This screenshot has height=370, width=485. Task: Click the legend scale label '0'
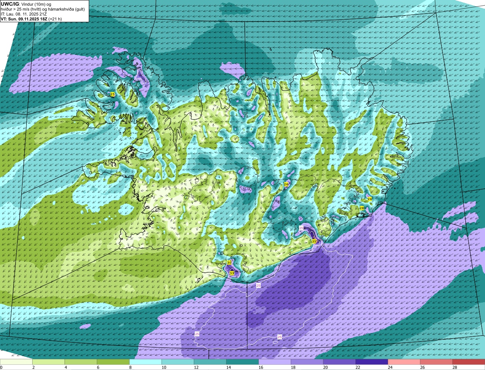coord(1,367)
